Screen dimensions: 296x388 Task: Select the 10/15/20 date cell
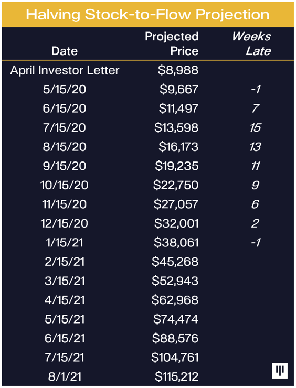point(65,185)
